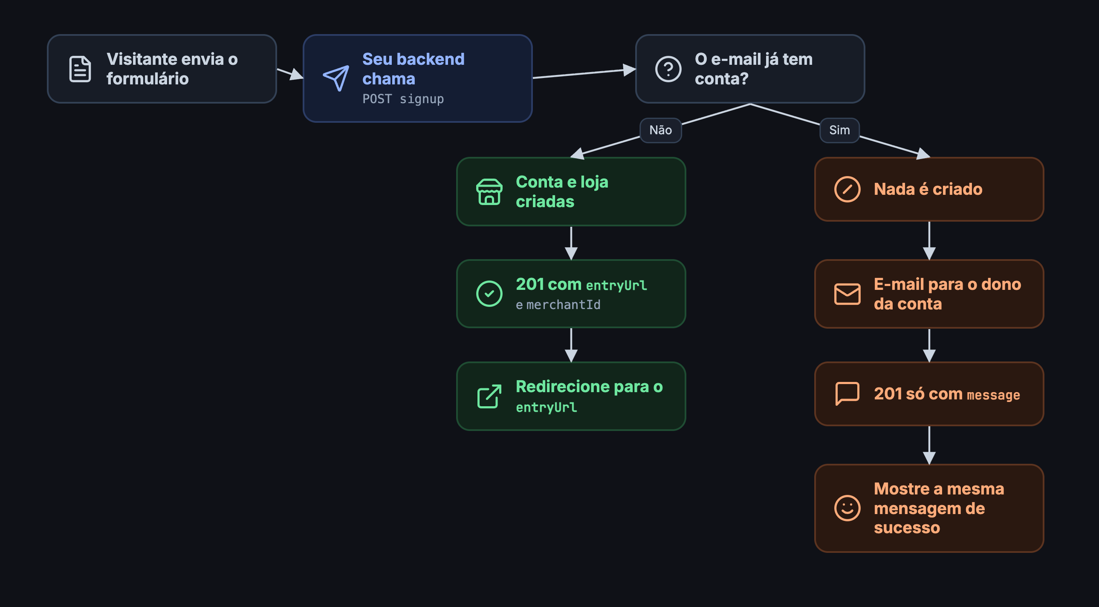Select the 'Sim' branch label
The width and height of the screenshot is (1099, 607).
coord(839,130)
